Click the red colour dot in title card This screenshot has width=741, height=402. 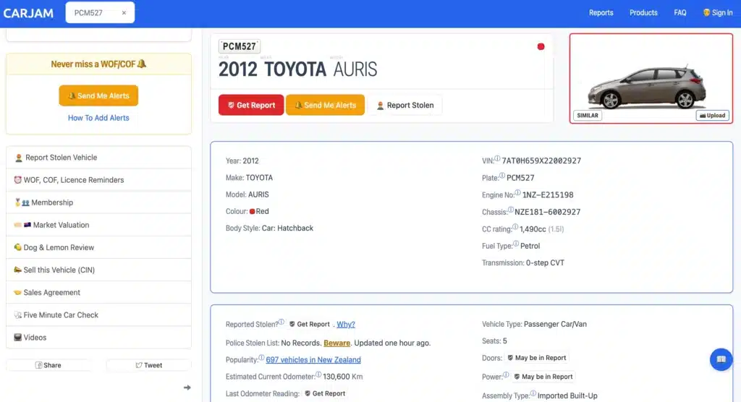pyautogui.click(x=541, y=46)
